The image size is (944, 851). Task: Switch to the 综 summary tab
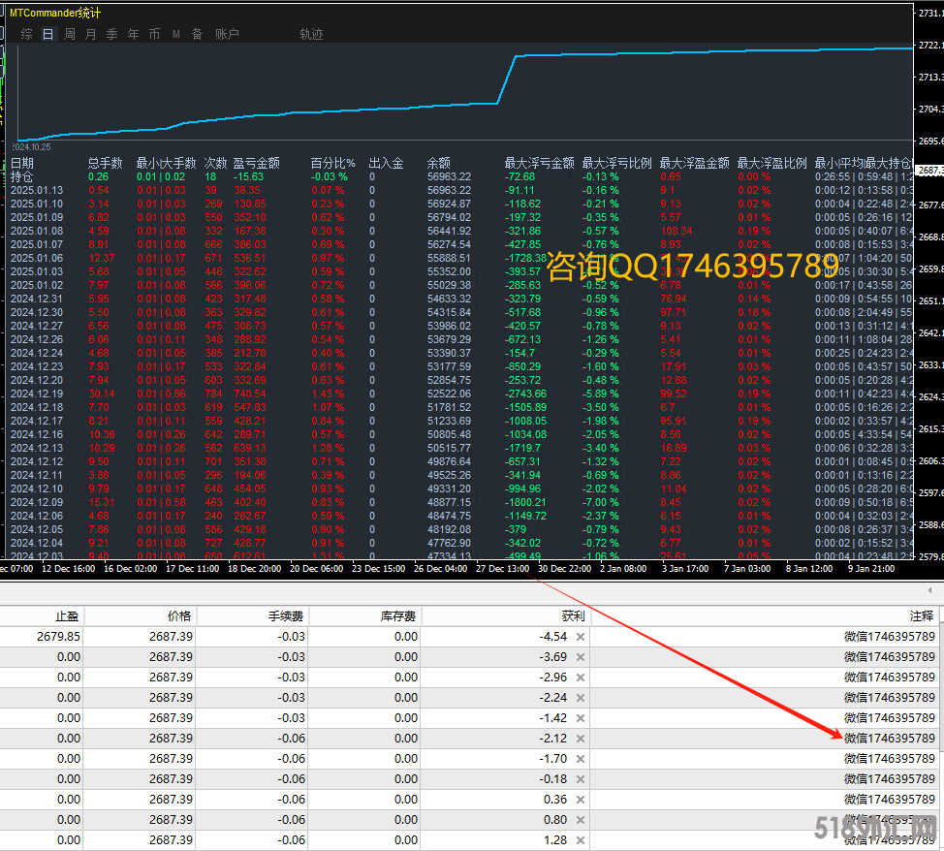coord(26,34)
